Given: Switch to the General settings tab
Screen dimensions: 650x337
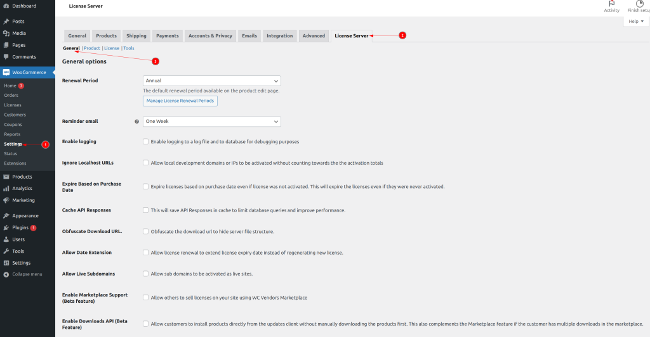Looking at the screenshot, I should (77, 36).
